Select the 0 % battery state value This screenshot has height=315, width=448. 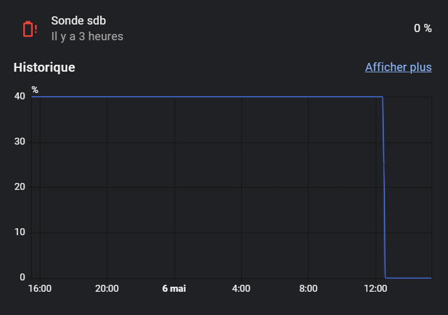pos(423,28)
